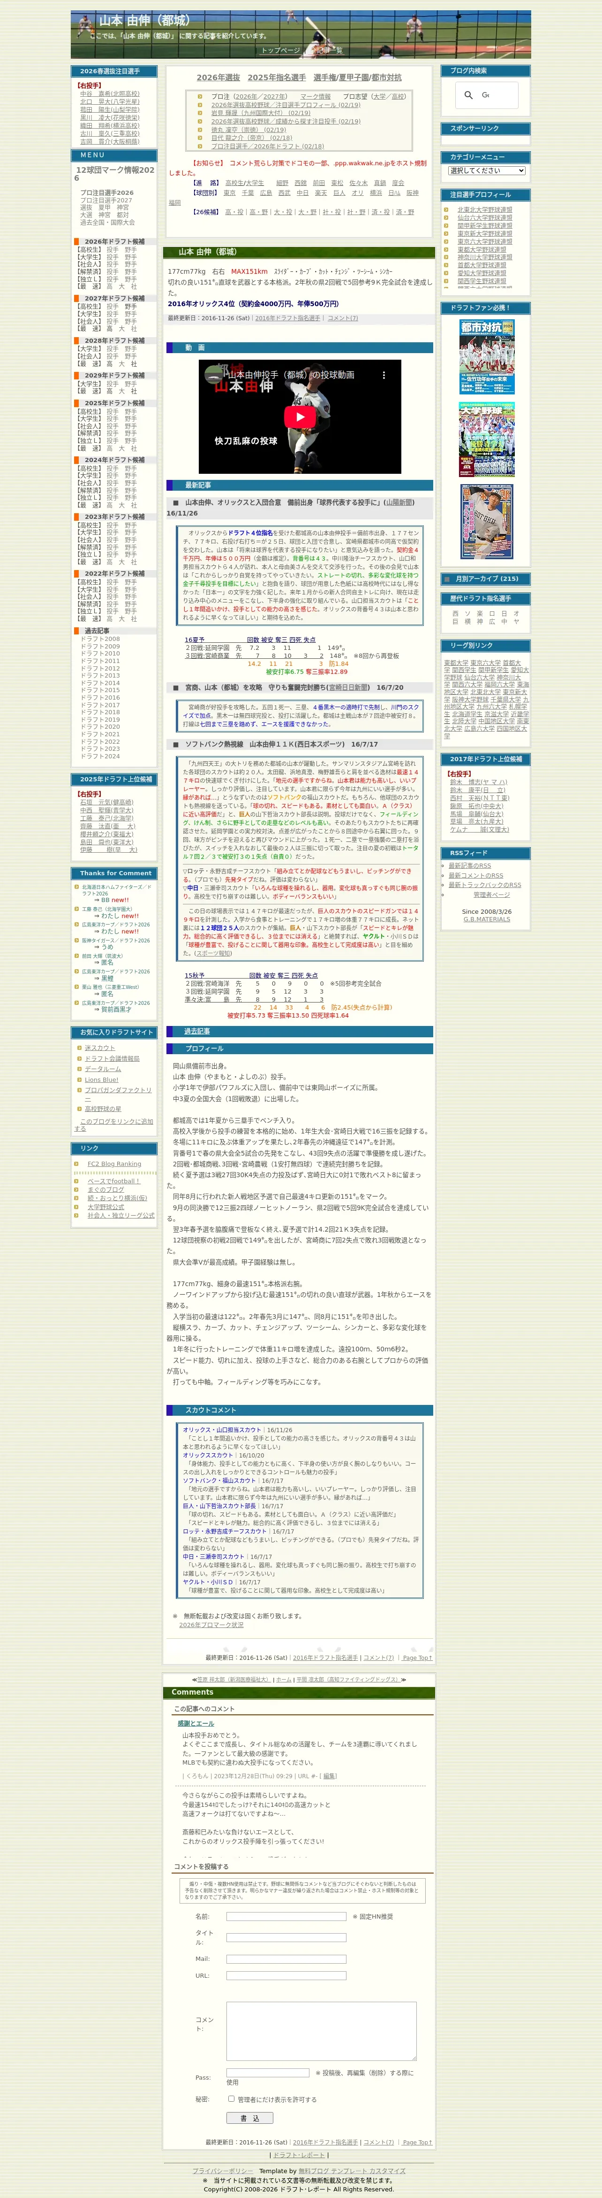Click the 都市対抗 magazine cover thumbnail
The height and width of the screenshot is (2198, 602).
point(486,357)
